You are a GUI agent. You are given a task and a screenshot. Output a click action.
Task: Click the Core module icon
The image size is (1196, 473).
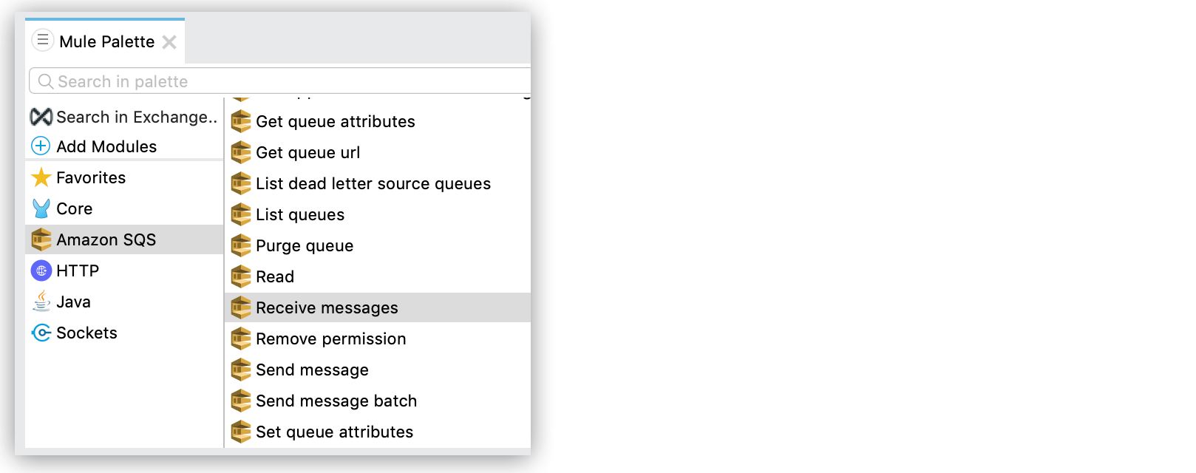point(41,208)
